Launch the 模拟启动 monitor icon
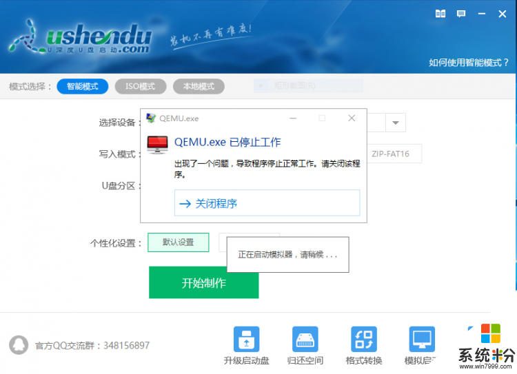Image resolution: width=517 pixels, height=374 pixels. pyautogui.click(x=422, y=339)
